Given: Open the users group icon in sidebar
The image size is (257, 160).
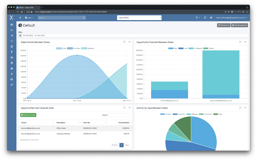Looking at the screenshot, I should click(12, 58).
